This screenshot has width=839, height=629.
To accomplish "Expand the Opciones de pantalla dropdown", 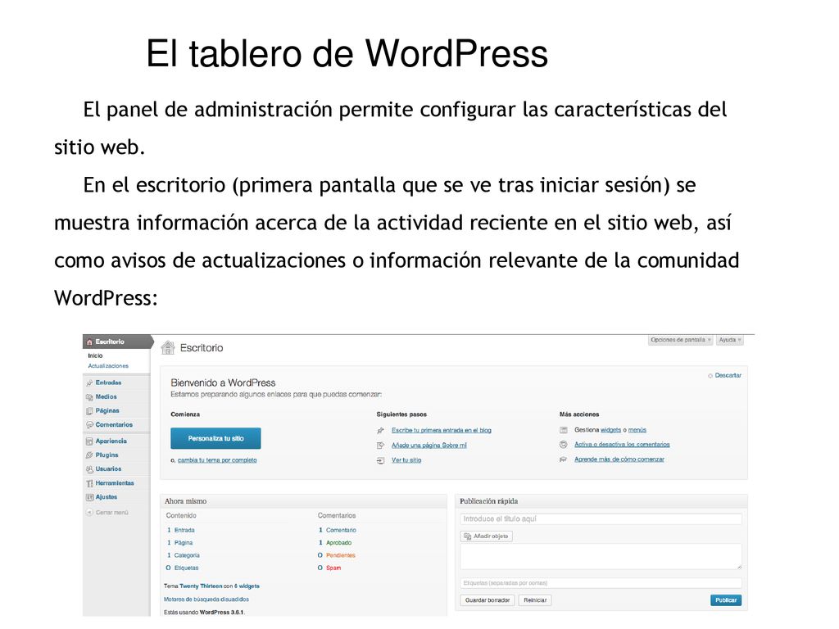I will 681,340.
